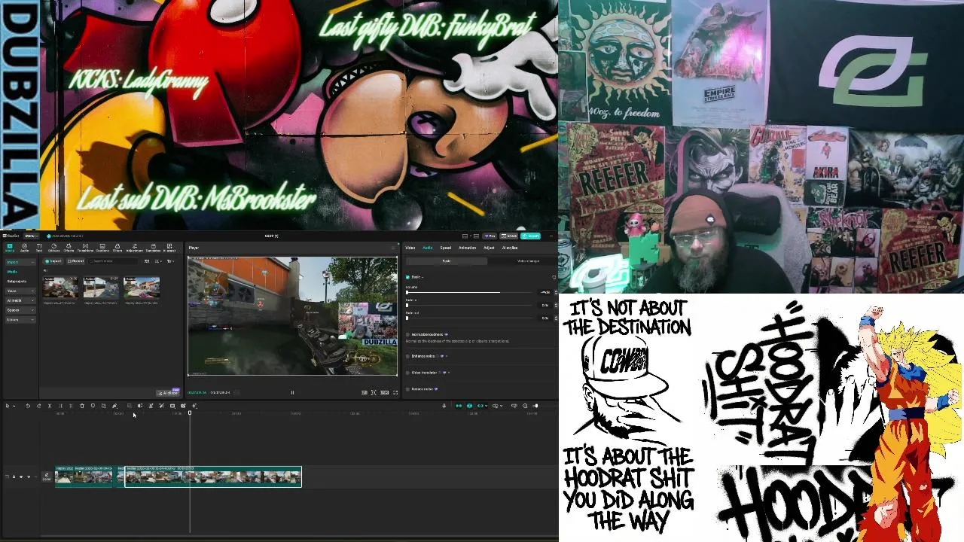Expand the Yours section
Viewport: 964px width, 542px height.
pos(20,291)
